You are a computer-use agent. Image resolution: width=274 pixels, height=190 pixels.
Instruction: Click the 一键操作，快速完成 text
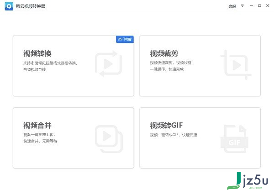[x=167, y=69]
